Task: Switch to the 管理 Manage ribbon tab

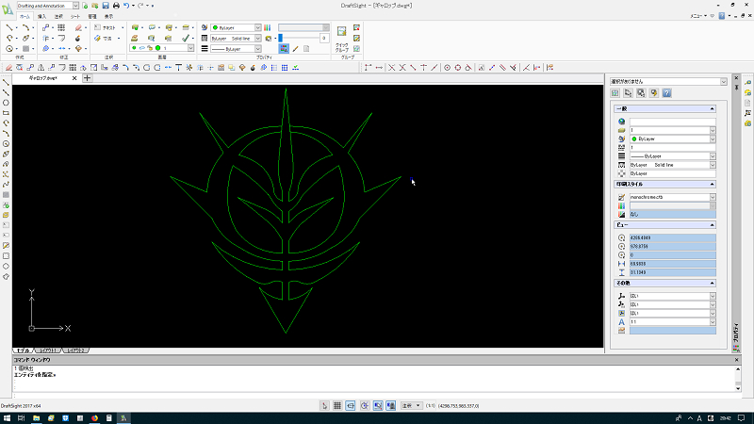Action: point(92,16)
